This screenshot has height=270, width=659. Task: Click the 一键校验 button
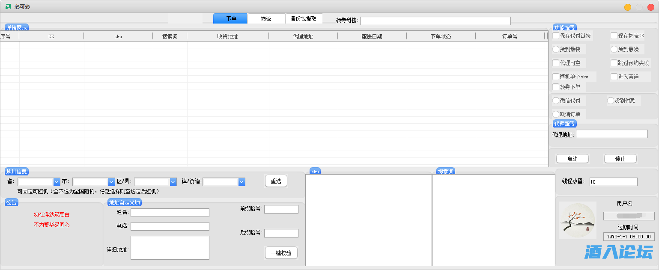(x=281, y=253)
